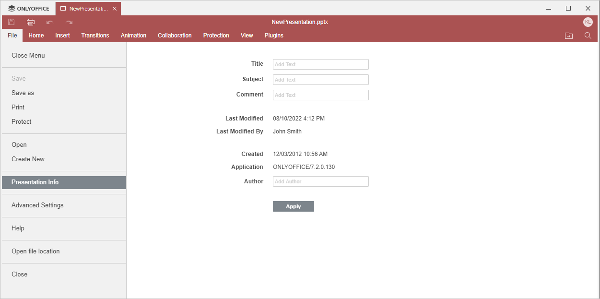Image resolution: width=600 pixels, height=299 pixels.
Task: Select Open file location menu entry
Action: pos(64,251)
